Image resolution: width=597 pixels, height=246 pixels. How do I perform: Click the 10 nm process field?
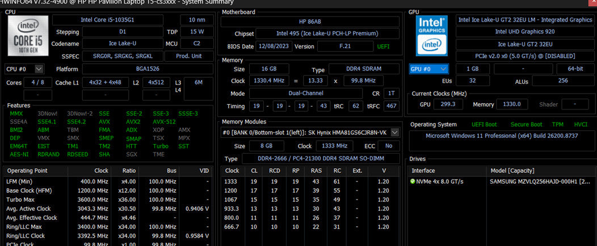click(x=196, y=20)
